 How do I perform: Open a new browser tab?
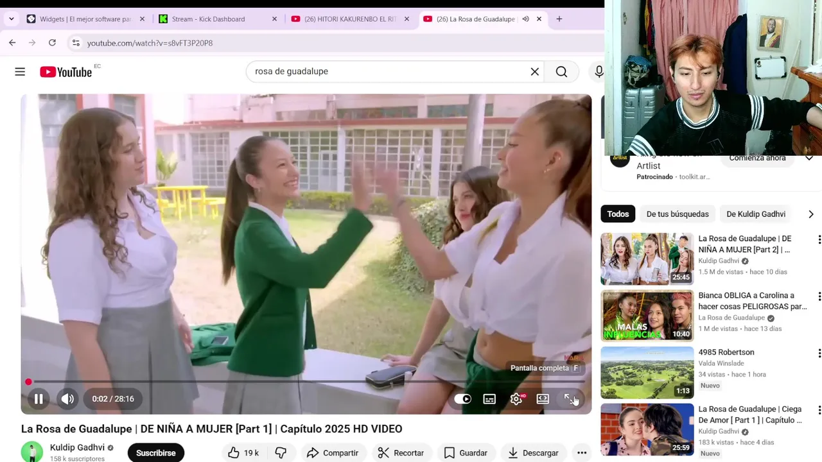[559, 19]
